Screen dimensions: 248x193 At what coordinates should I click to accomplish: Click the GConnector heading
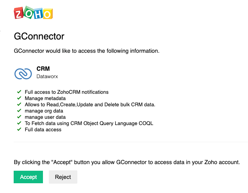pos(39,36)
